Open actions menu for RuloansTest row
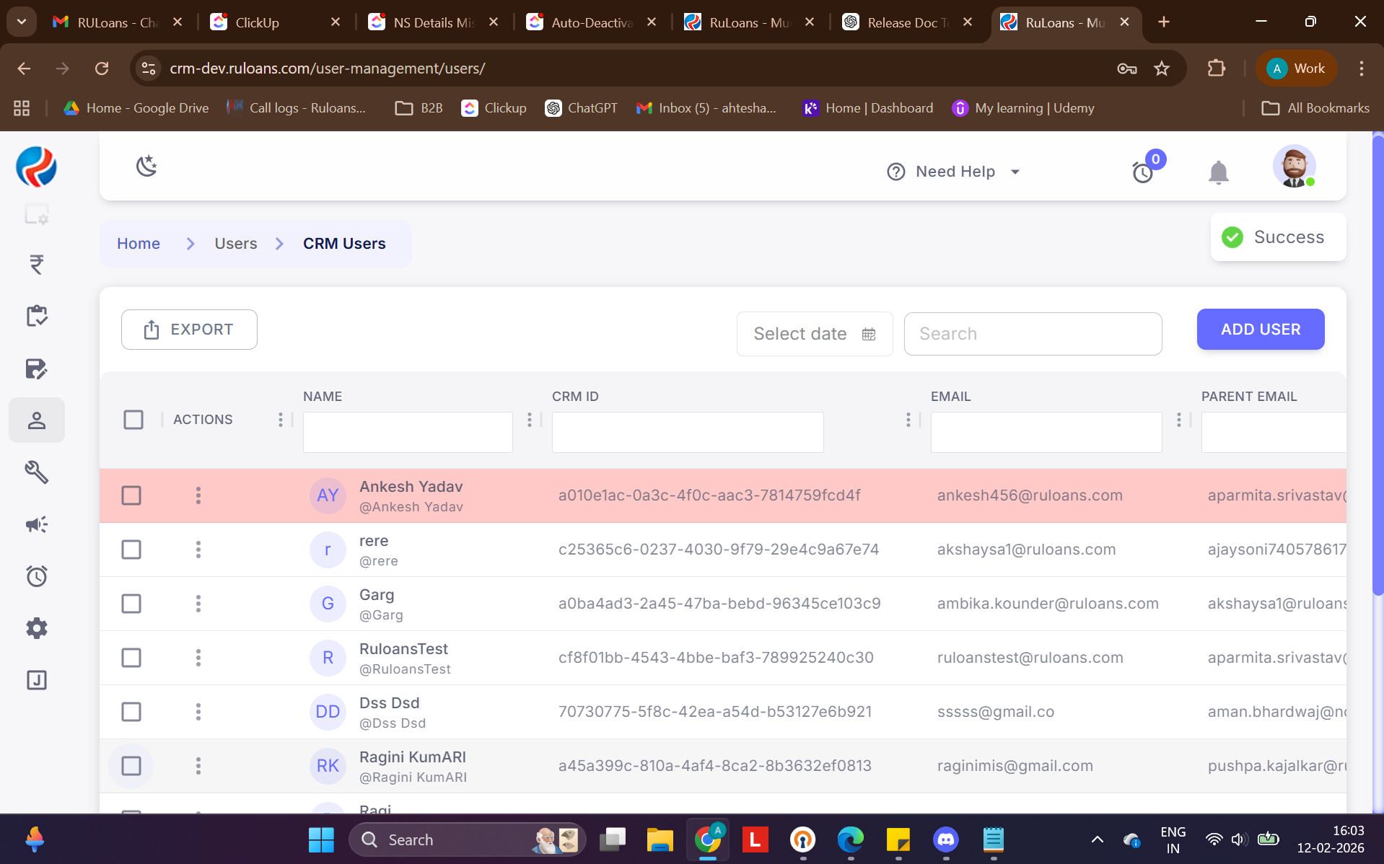Screen dimensions: 1384x864 coord(198,658)
